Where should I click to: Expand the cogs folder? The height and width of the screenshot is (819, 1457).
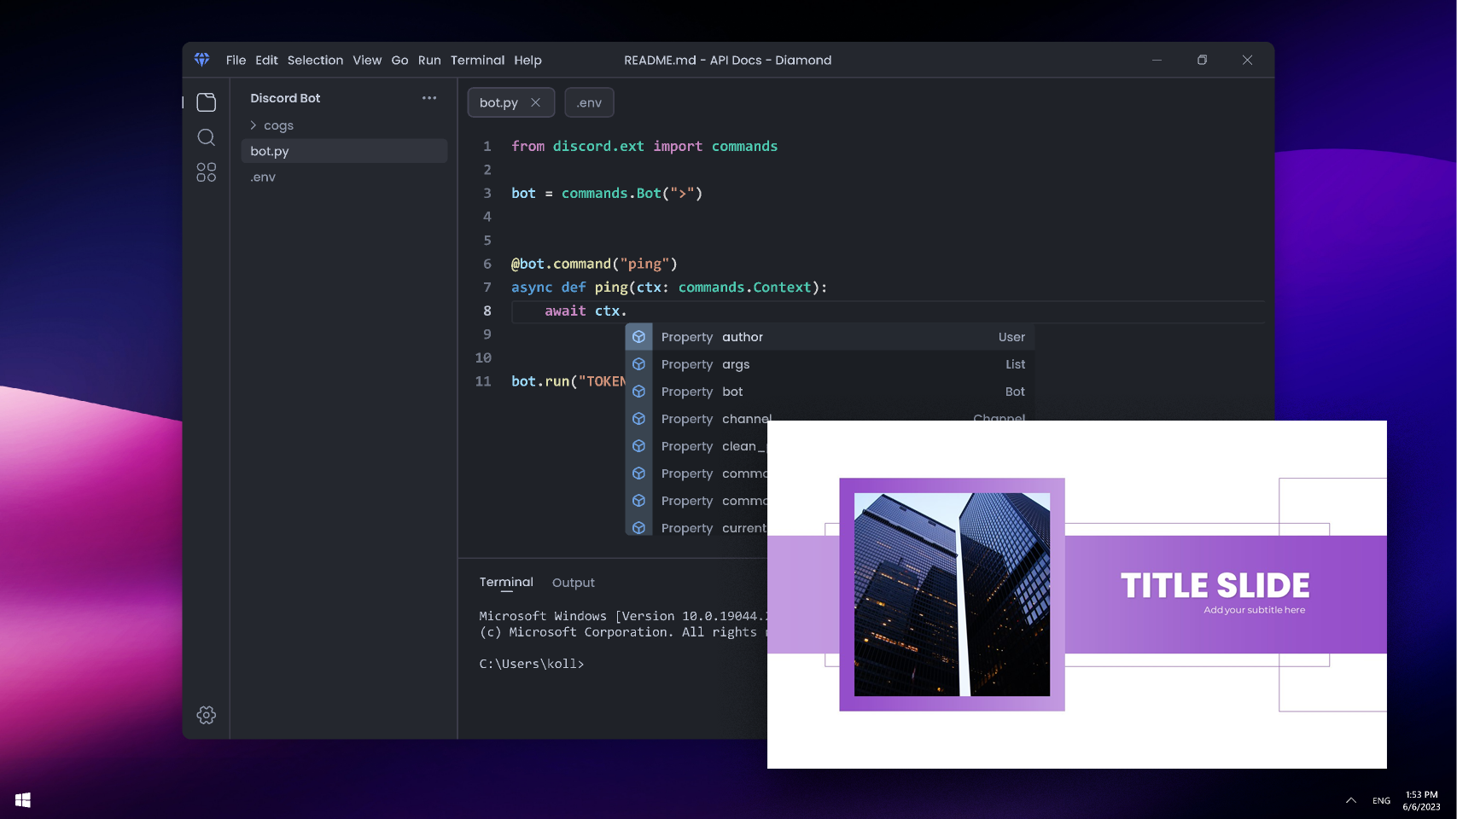(254, 125)
